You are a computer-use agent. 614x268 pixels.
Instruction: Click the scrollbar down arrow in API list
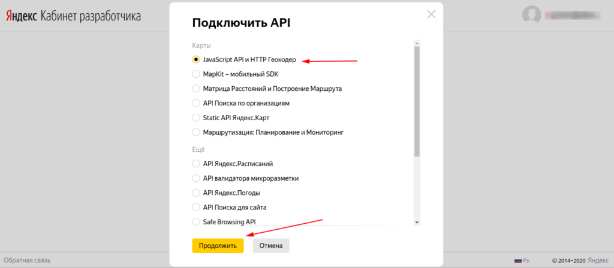[417, 223]
